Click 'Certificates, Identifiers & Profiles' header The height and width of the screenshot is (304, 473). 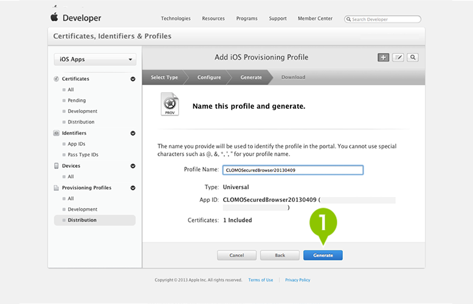(112, 36)
